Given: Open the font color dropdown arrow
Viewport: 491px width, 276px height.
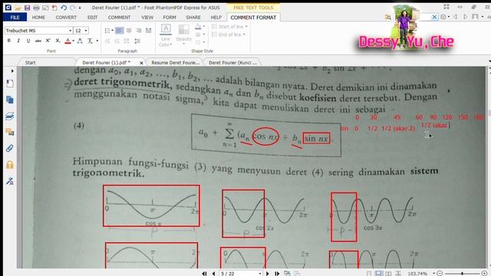Looking at the screenshot, I should (74, 41).
